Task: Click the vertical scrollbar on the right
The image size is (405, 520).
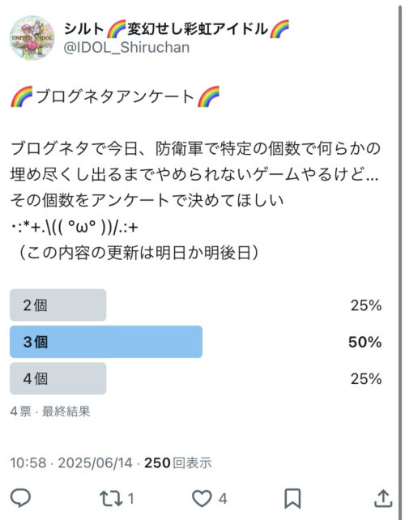Action: click(x=400, y=258)
